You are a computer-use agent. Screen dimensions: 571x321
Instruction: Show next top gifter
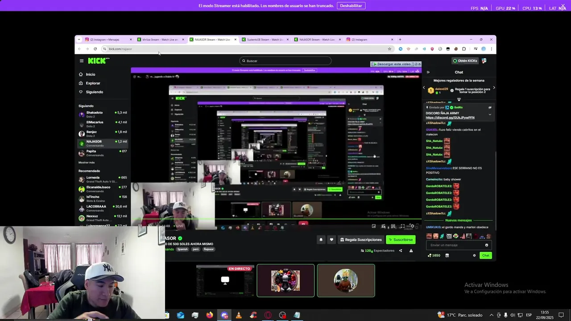pyautogui.click(x=494, y=88)
